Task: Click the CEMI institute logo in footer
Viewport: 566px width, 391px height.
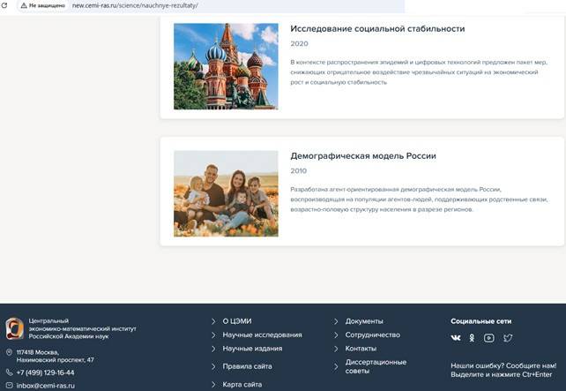Action: click(x=14, y=328)
